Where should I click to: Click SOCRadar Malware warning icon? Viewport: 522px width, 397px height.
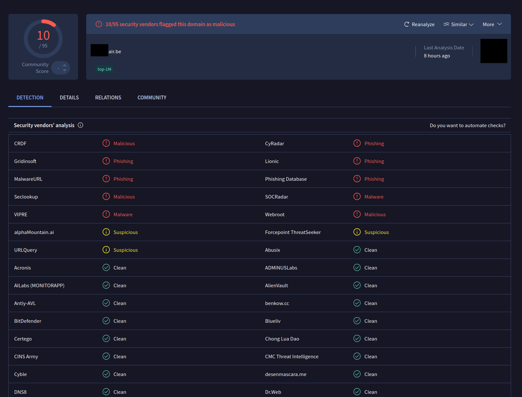357,197
